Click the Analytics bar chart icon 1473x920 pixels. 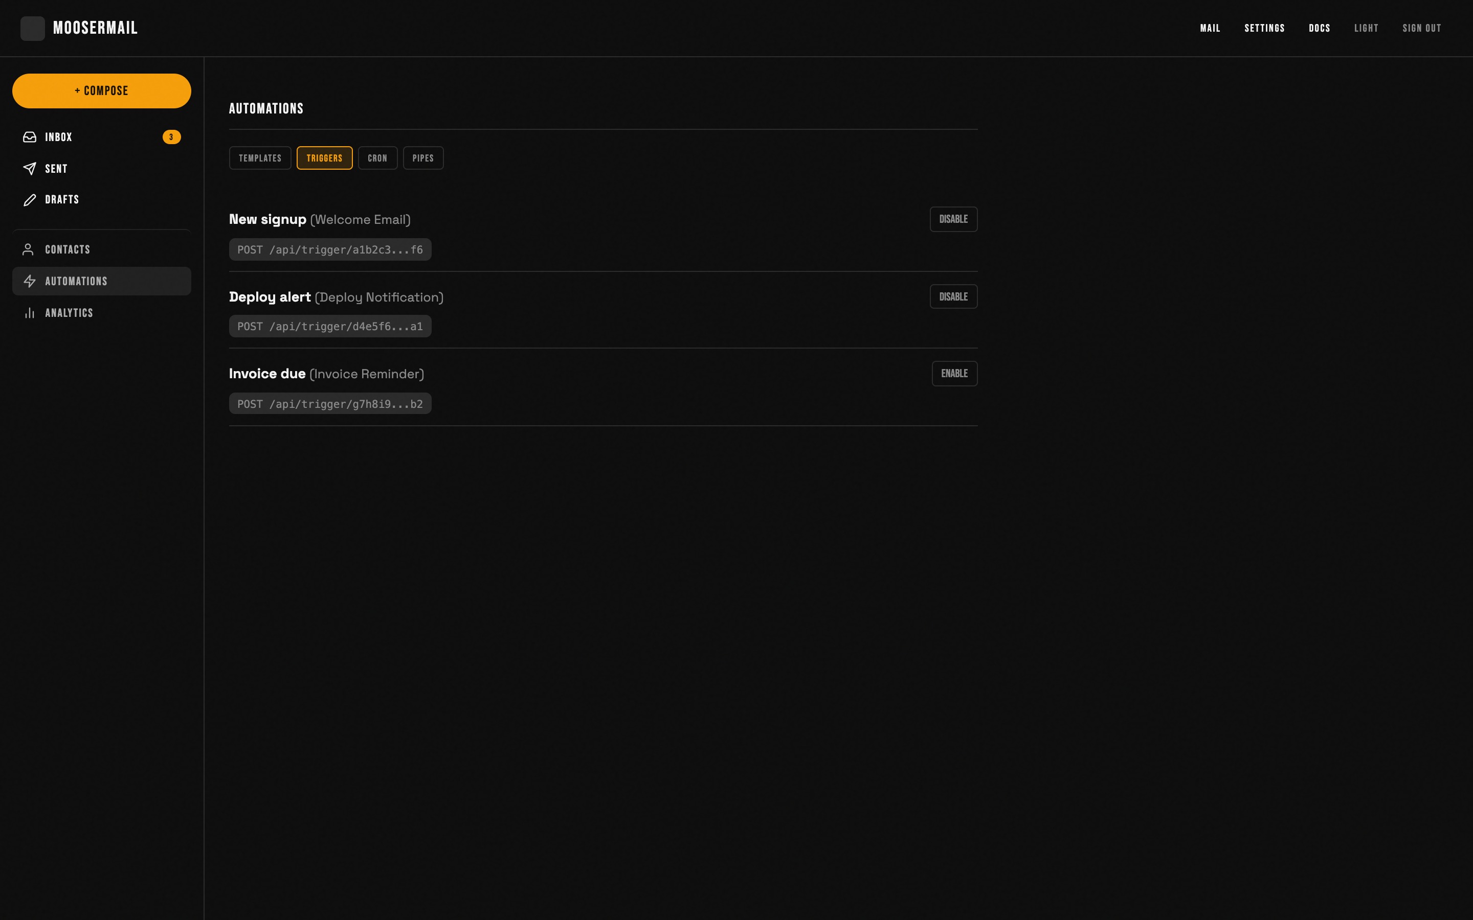coord(29,313)
